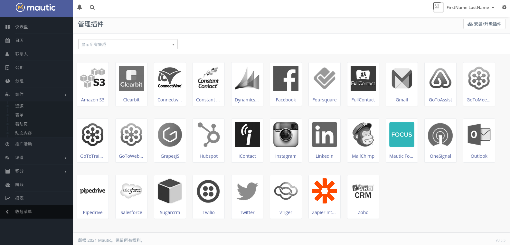The image size is (510, 245).
Task: Expand the 渠道 sidebar submenu
Action: (36, 158)
